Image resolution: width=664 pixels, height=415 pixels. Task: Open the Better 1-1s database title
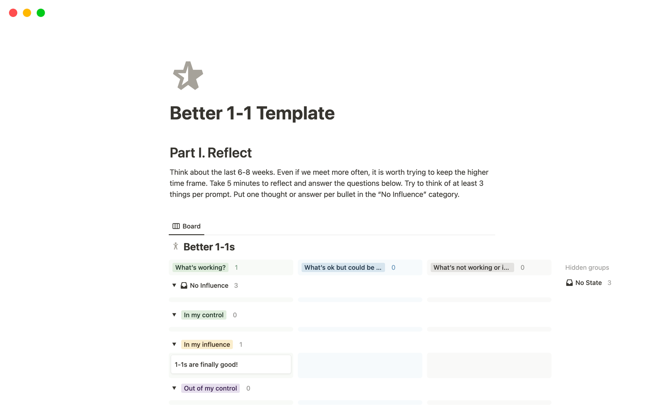pos(209,247)
